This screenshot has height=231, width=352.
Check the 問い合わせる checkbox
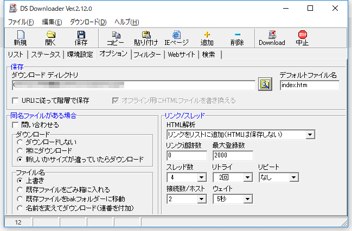pos(15,125)
